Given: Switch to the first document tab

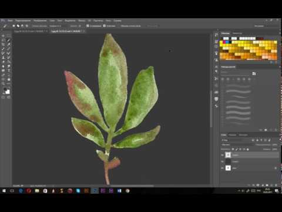Looking at the screenshot, I should [30, 31].
